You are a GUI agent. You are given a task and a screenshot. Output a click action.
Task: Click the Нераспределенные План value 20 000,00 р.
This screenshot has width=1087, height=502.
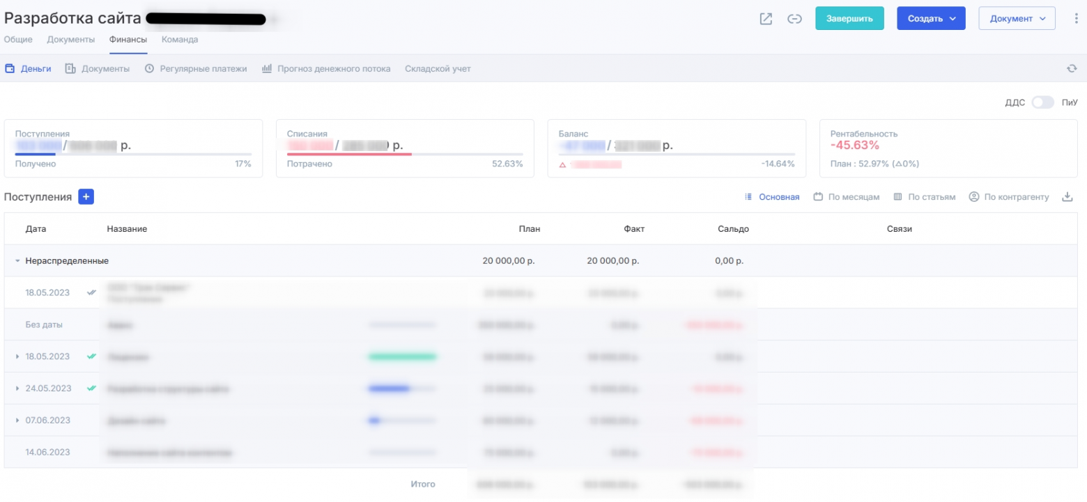509,261
